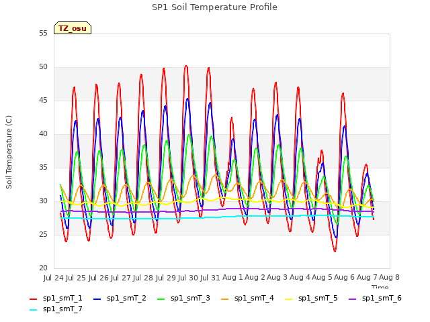Image resolution: width=430 pixels, height=322 pixels.
Task: Toggle the sp1_smT_5 legend label
Action: [x=318, y=298]
